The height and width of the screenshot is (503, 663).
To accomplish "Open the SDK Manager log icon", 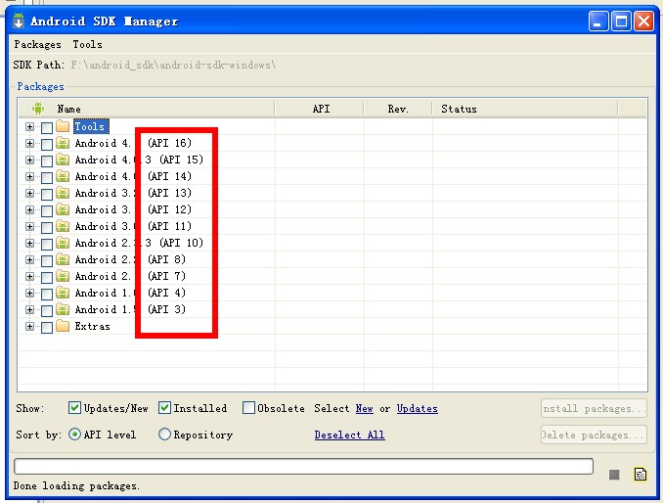I will coord(641,475).
